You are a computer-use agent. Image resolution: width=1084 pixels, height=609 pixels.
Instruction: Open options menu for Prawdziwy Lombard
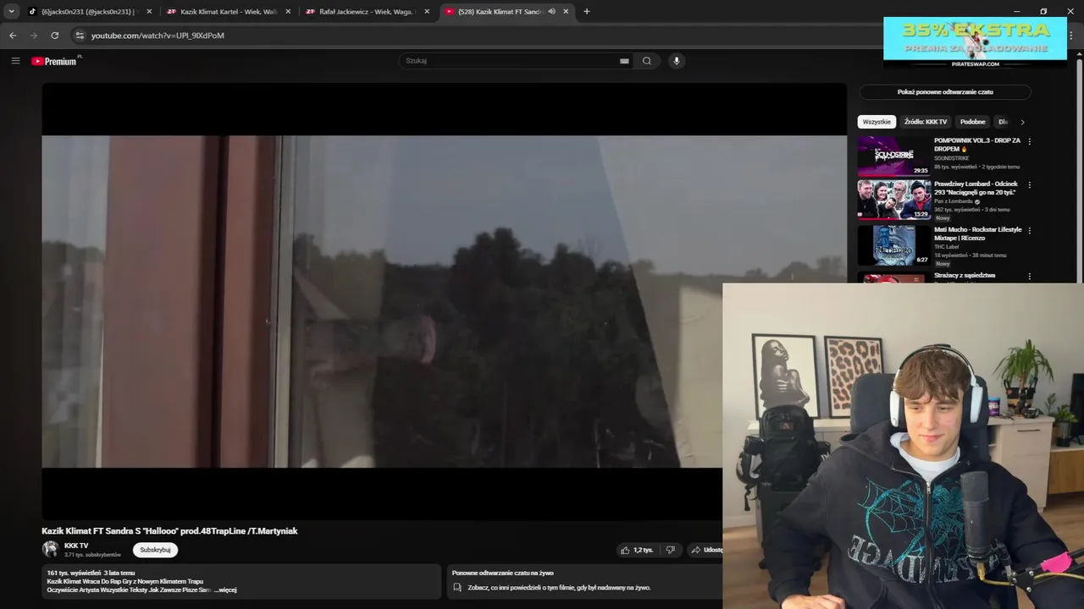point(1030,185)
